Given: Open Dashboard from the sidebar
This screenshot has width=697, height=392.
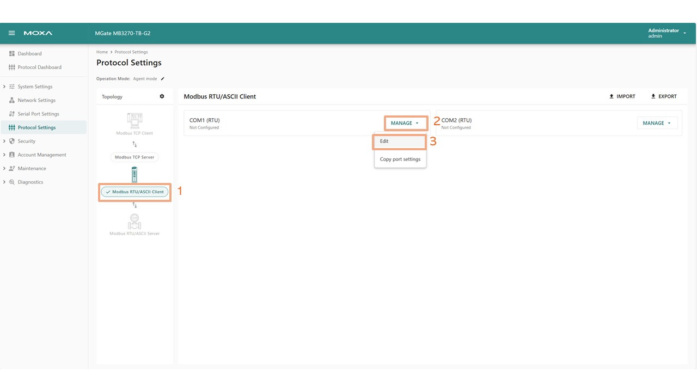Looking at the screenshot, I should click(29, 53).
